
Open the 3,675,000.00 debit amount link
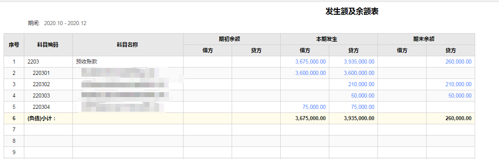[310, 62]
